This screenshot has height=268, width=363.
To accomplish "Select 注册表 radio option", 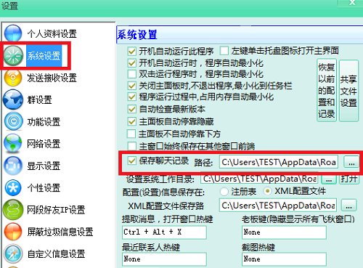I will pyautogui.click(x=224, y=192).
